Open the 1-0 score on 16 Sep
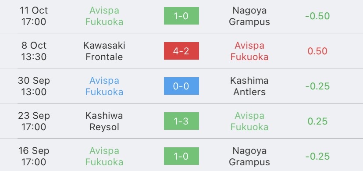The width and height of the screenshot is (363, 171). click(181, 156)
